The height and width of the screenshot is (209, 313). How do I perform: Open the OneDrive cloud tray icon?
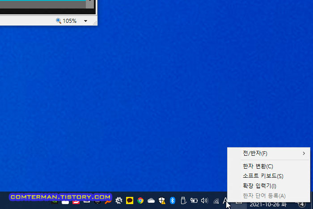click(151, 200)
